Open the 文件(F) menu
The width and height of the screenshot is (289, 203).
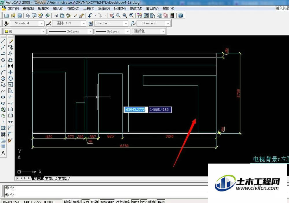[x=14, y=8]
